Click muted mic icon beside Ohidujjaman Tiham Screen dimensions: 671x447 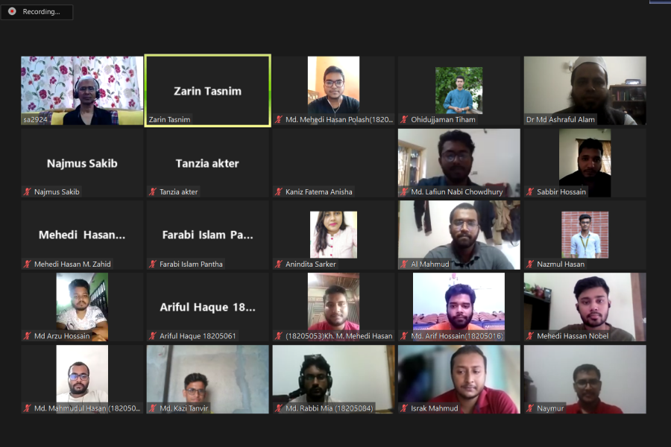[x=404, y=120]
